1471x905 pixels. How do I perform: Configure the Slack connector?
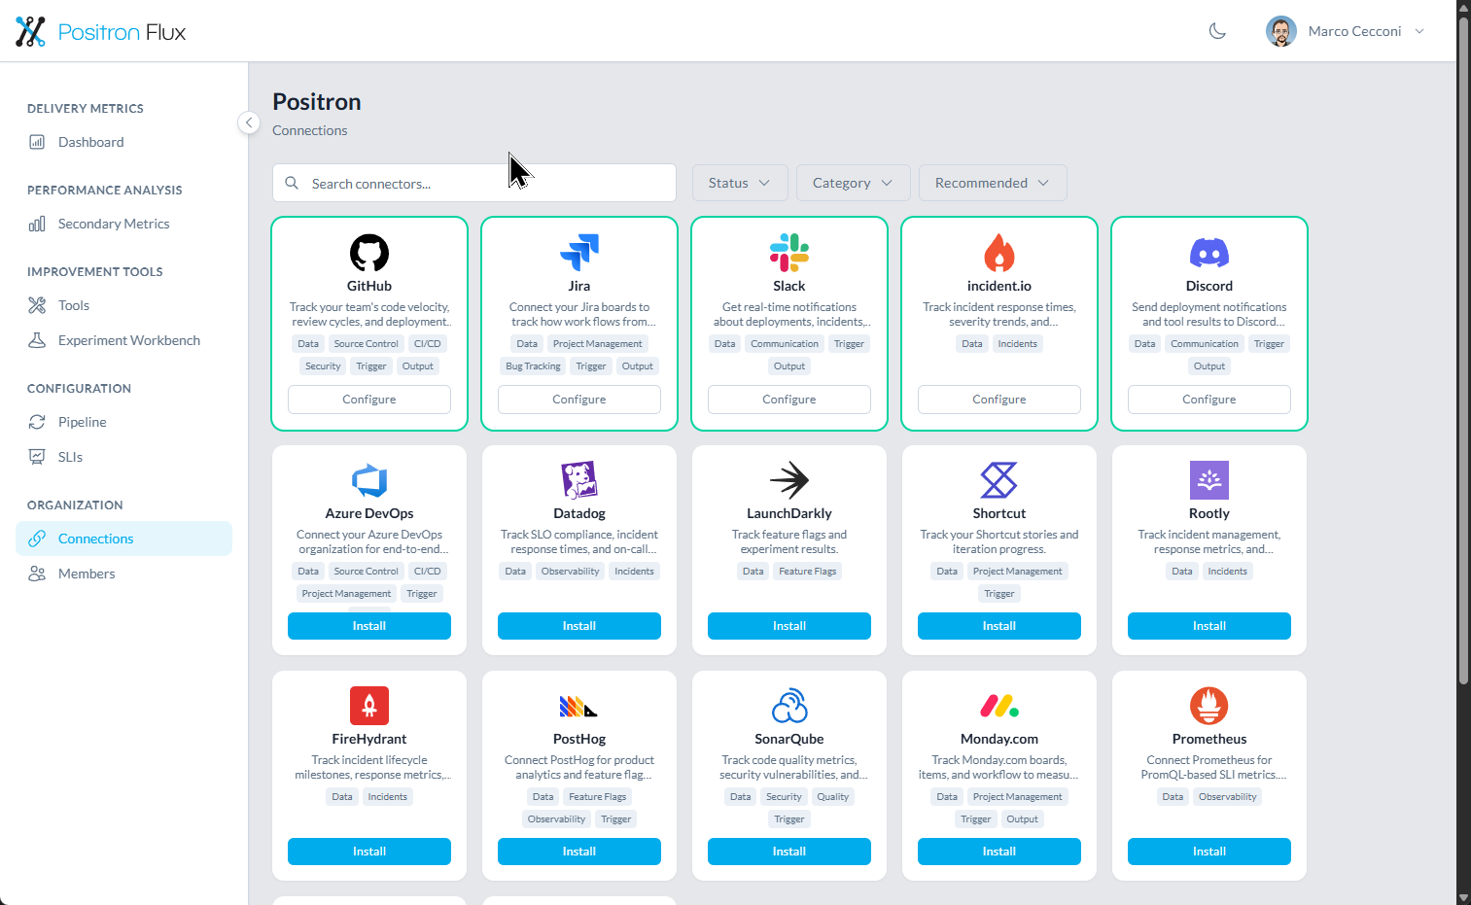[x=789, y=400]
